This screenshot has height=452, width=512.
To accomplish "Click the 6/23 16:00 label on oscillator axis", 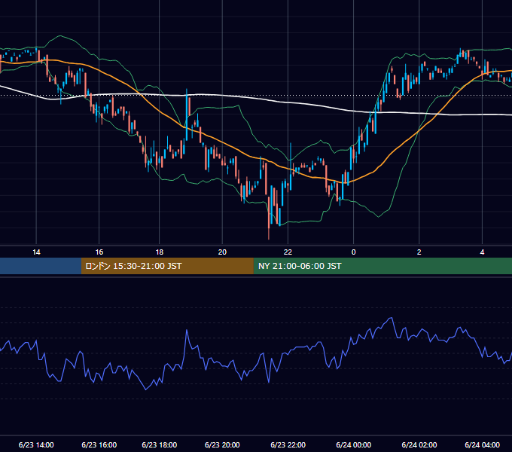I will pyautogui.click(x=99, y=444).
